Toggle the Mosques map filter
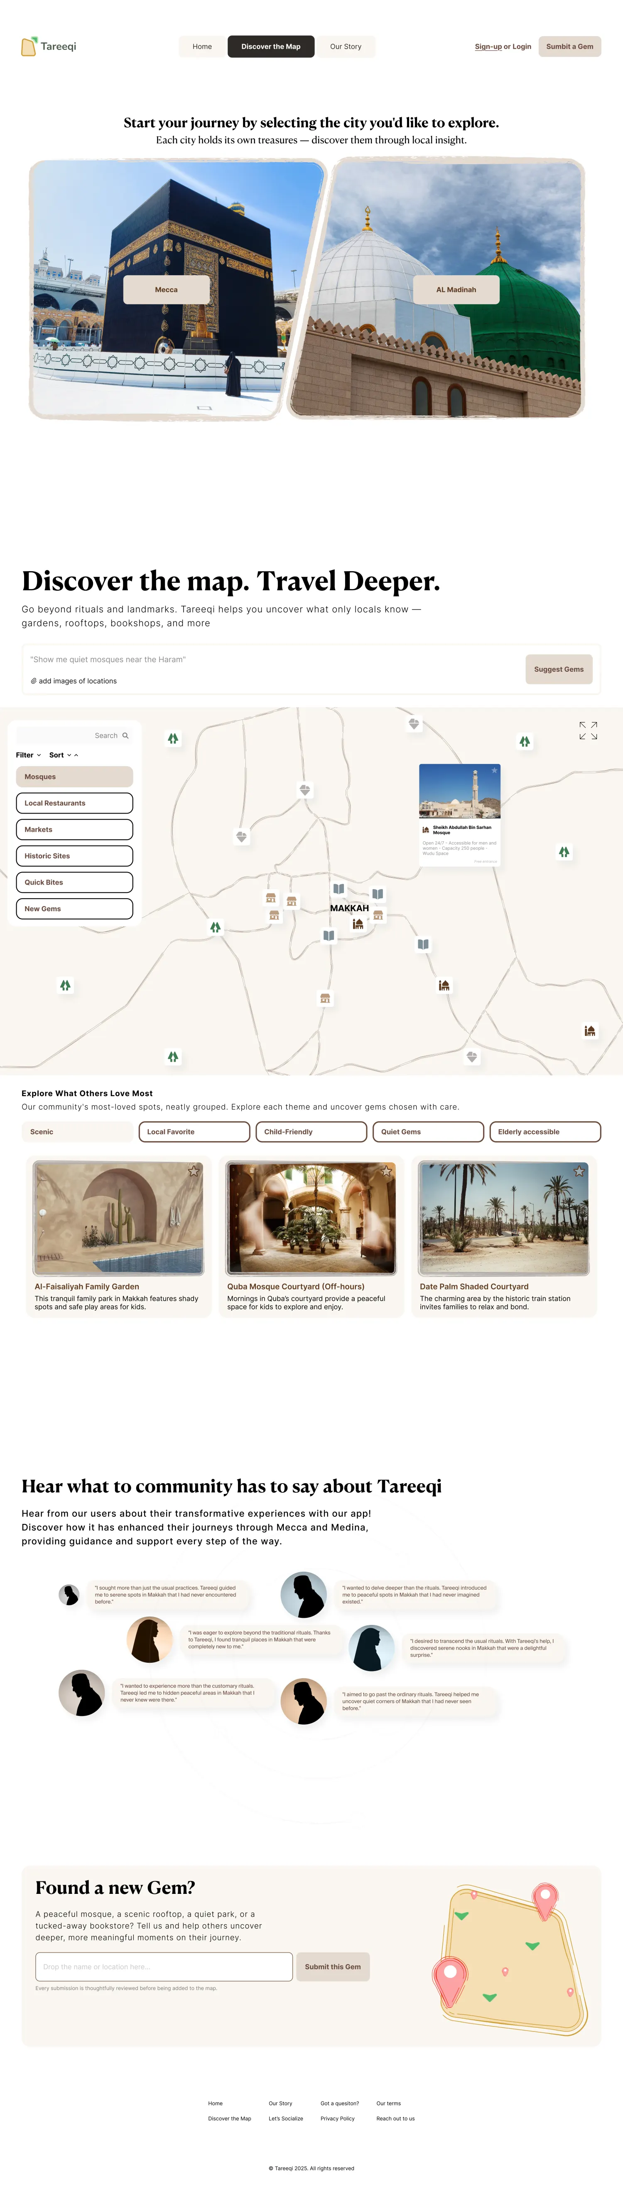This screenshot has width=623, height=2194. click(x=75, y=777)
